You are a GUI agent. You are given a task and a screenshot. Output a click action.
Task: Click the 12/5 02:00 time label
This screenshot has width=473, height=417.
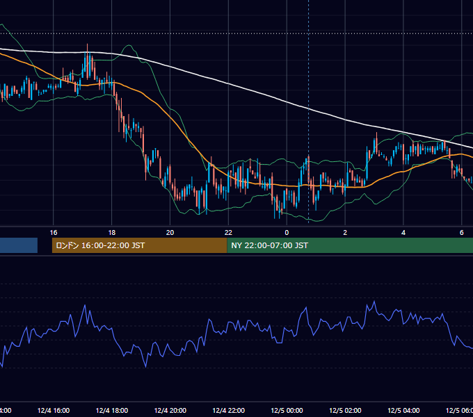point(345,410)
